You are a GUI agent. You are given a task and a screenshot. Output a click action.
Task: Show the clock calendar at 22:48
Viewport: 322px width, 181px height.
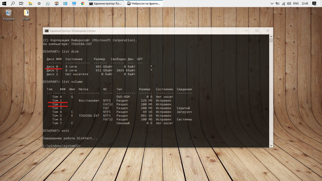pyautogui.click(x=305, y=3)
